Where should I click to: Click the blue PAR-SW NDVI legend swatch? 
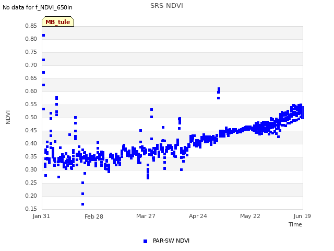point(145,241)
